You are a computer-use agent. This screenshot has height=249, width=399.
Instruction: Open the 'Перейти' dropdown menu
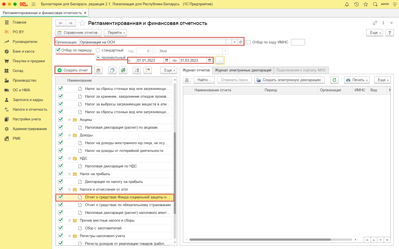click(x=115, y=33)
